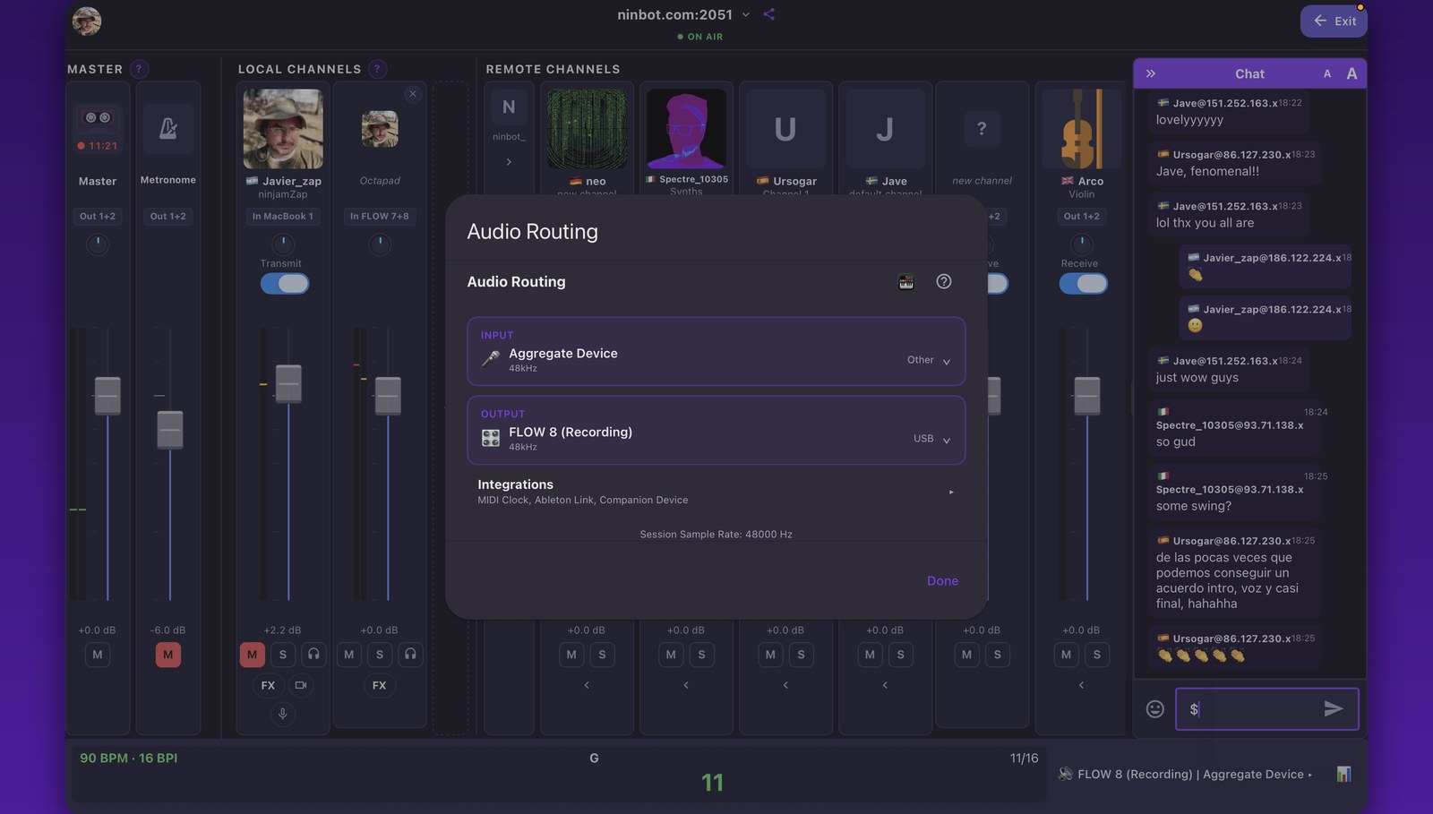Solo the Octapad channel

(x=380, y=655)
